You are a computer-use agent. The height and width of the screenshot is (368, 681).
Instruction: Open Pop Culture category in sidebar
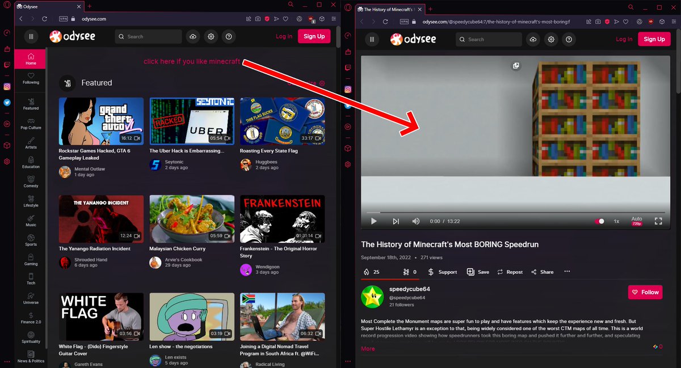[31, 124]
